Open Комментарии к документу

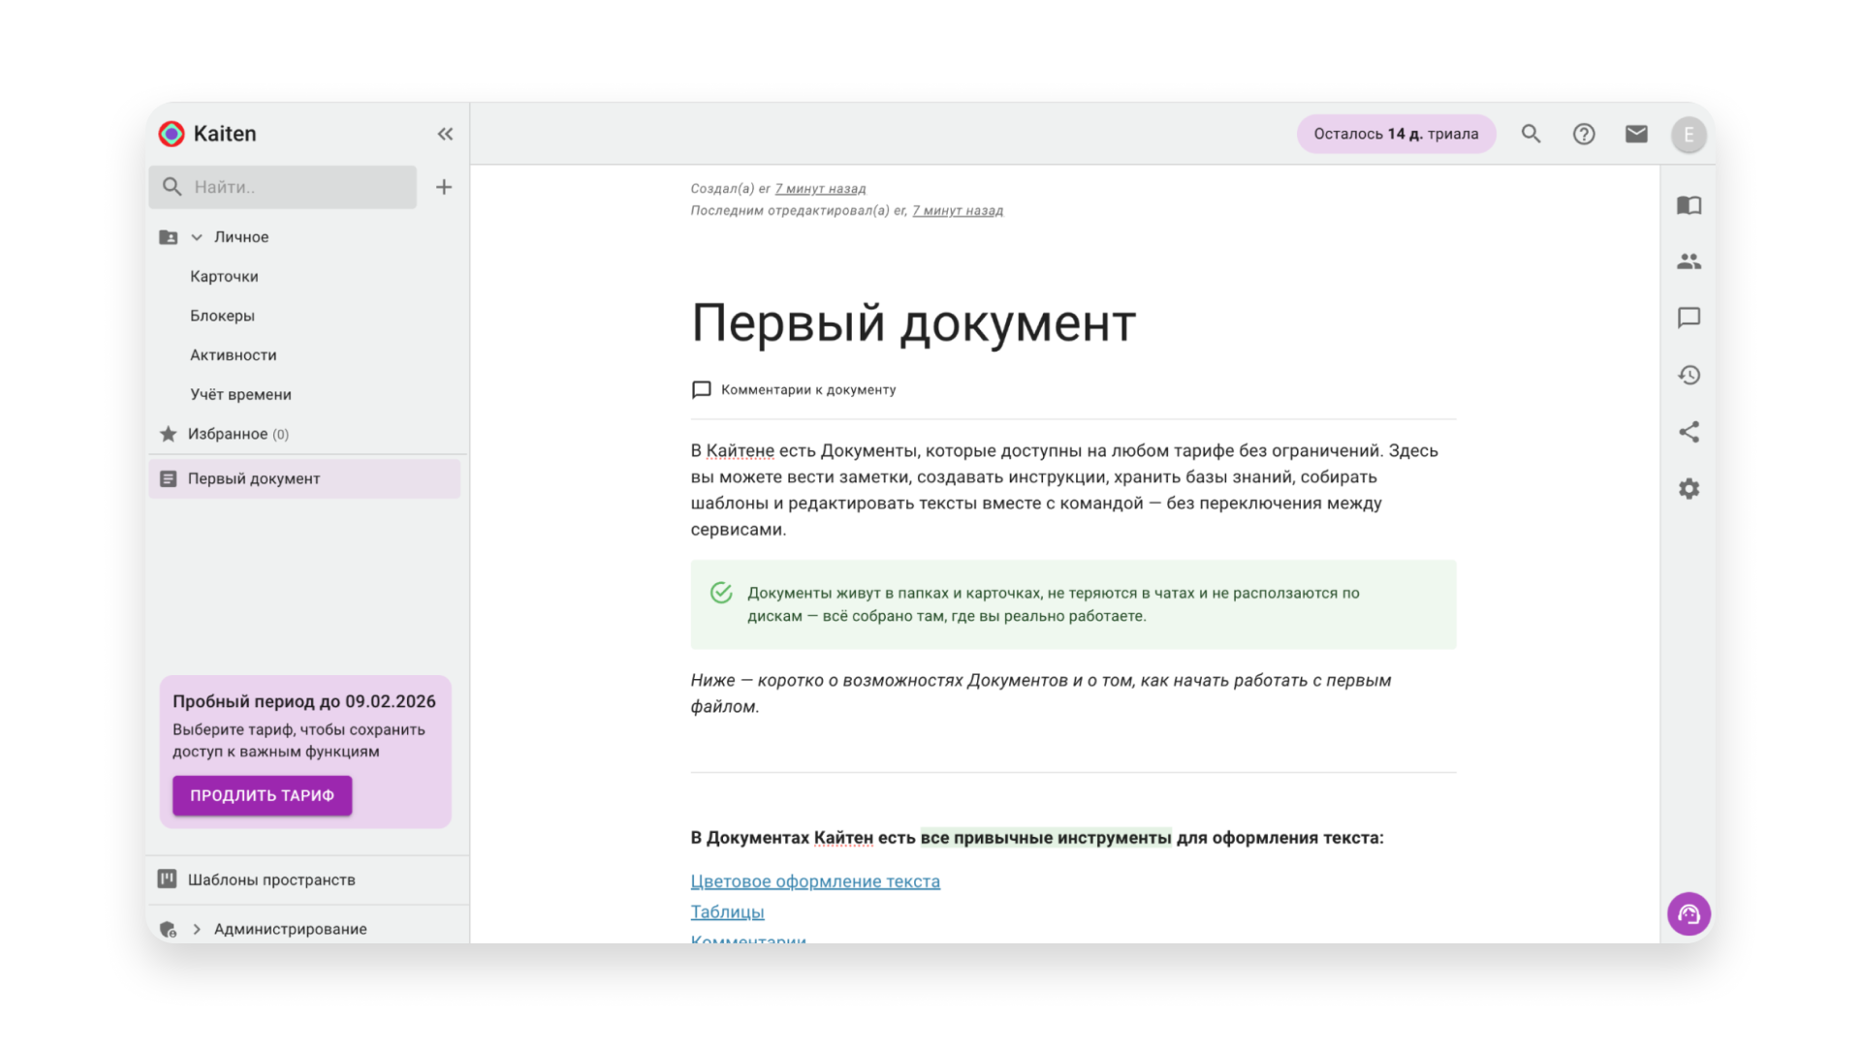tap(807, 389)
